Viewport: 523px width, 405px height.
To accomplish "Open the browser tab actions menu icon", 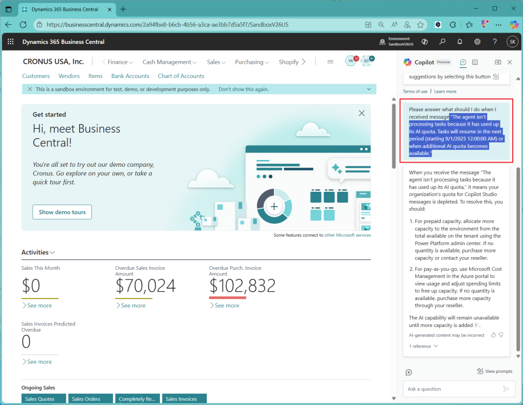I will pyautogui.click(x=9, y=9).
